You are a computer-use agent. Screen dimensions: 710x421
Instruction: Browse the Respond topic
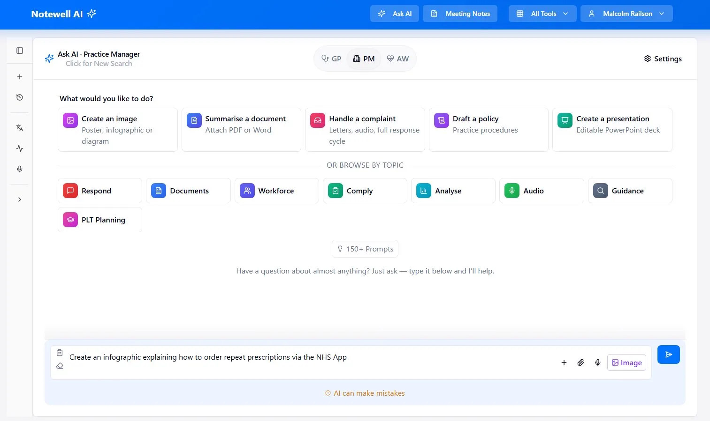tap(100, 191)
